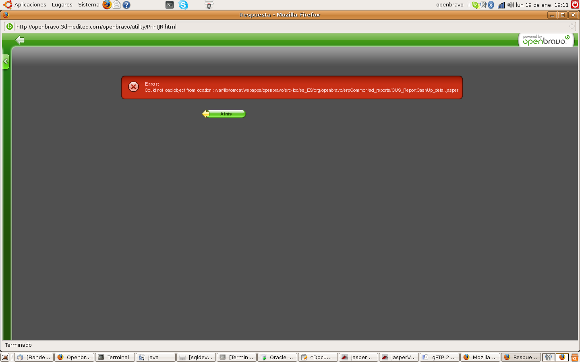The image size is (580, 362).
Task: Bookmark this page with the star icon
Action: tap(572, 27)
